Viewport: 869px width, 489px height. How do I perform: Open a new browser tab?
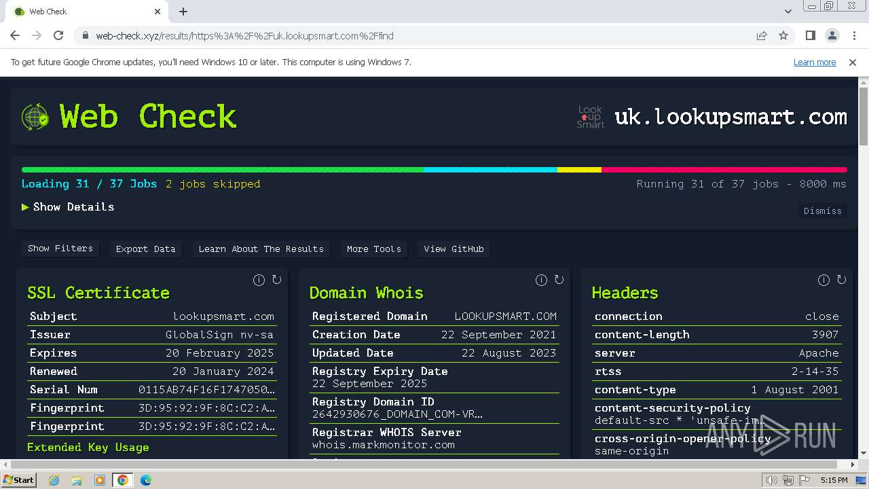tap(183, 12)
